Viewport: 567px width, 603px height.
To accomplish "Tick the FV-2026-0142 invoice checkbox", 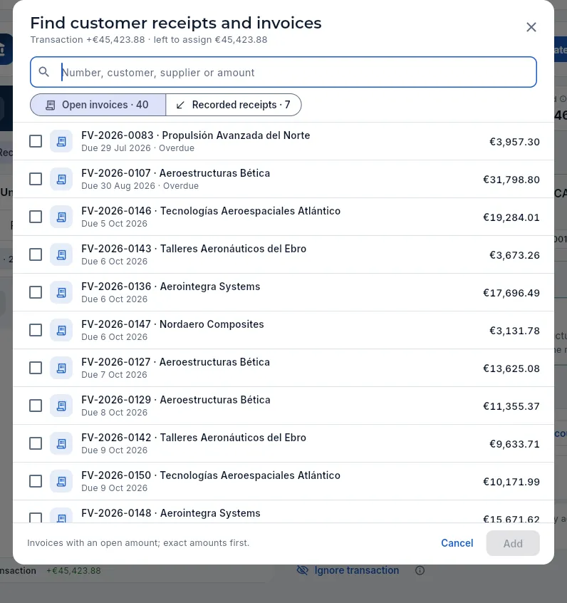I will (x=36, y=443).
